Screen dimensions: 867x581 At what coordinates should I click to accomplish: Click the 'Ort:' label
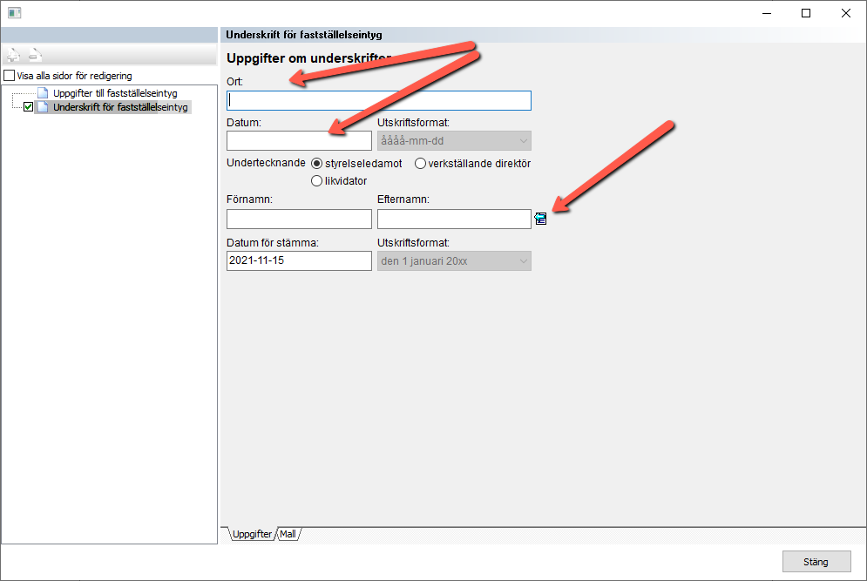pyautogui.click(x=235, y=82)
